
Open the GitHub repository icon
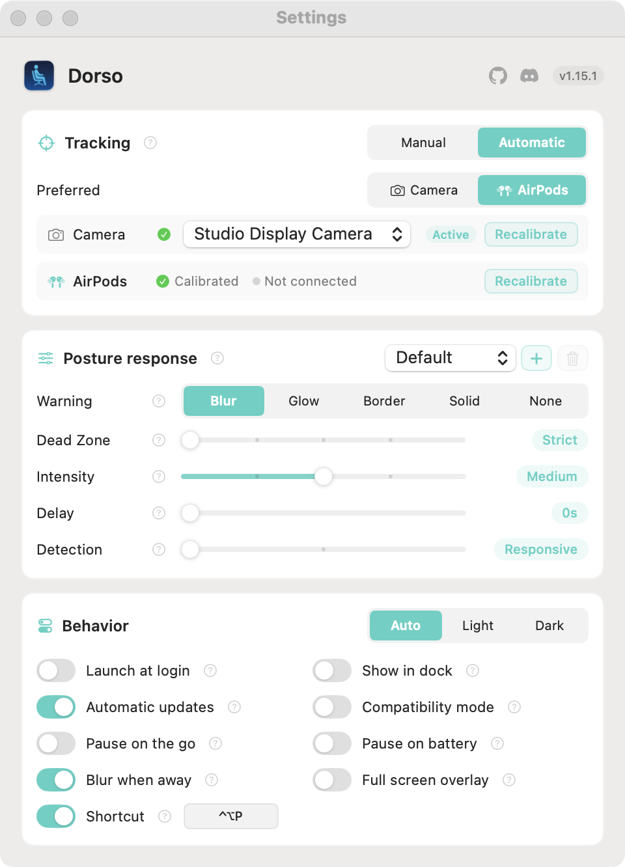(498, 76)
